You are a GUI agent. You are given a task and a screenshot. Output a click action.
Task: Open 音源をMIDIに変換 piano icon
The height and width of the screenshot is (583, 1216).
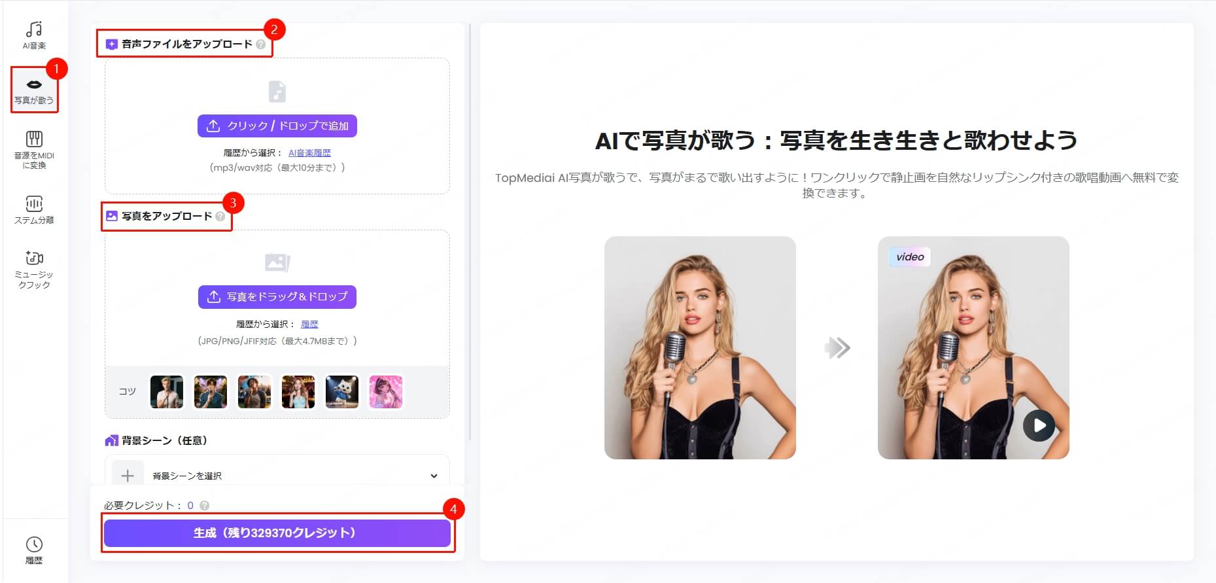click(34, 139)
